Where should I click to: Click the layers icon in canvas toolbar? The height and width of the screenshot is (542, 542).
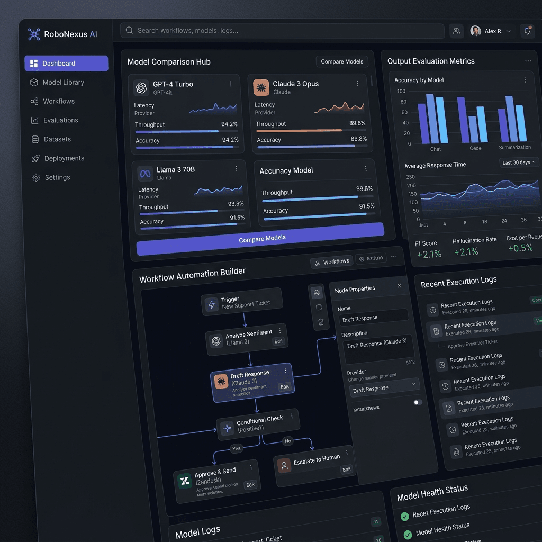tap(317, 293)
